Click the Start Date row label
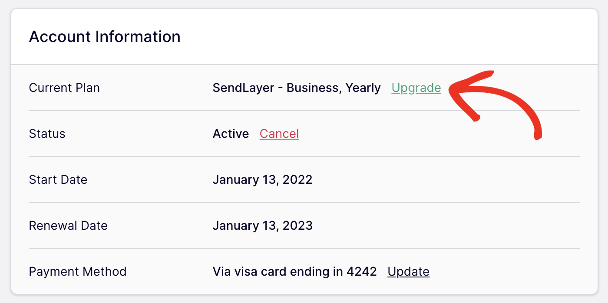The height and width of the screenshot is (303, 608). click(x=58, y=179)
